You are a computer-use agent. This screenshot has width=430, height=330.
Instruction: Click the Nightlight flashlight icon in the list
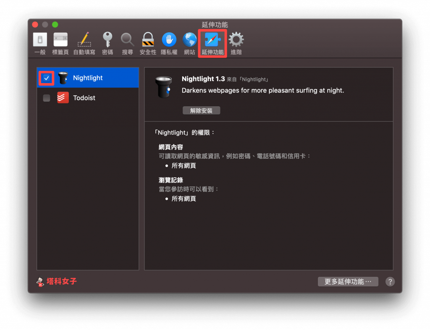click(x=63, y=78)
